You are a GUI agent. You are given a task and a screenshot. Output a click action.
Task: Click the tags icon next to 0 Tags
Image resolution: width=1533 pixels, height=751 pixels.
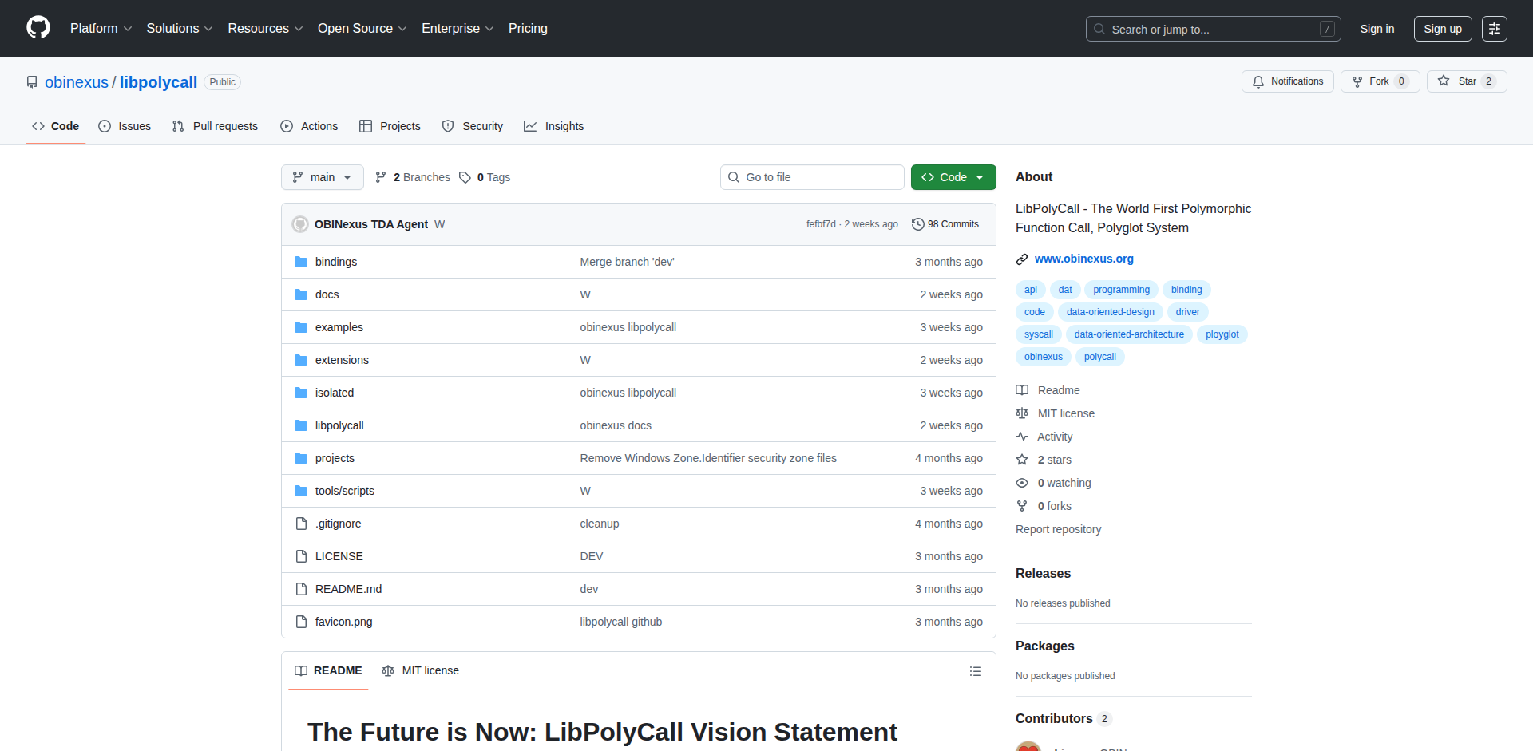[465, 177]
